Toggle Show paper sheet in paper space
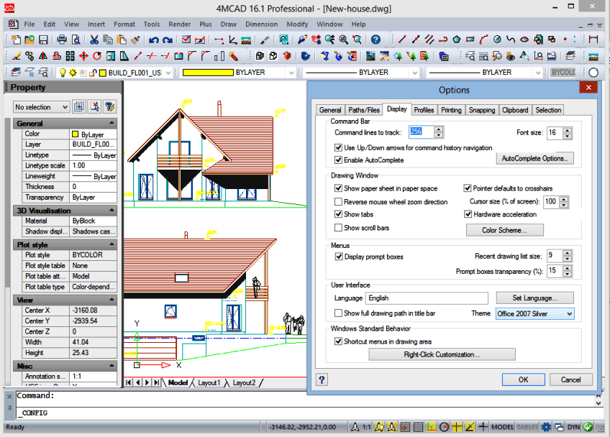610x437 pixels. point(339,188)
